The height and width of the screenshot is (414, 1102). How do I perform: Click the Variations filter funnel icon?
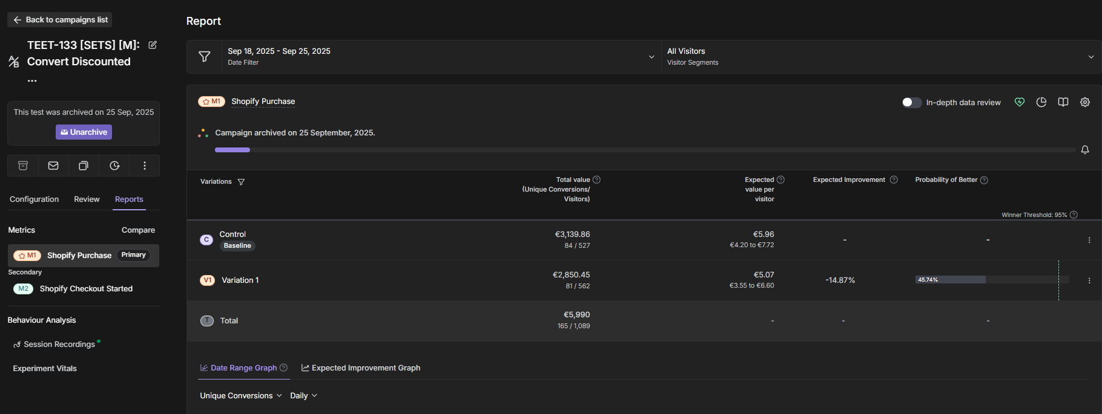point(241,182)
